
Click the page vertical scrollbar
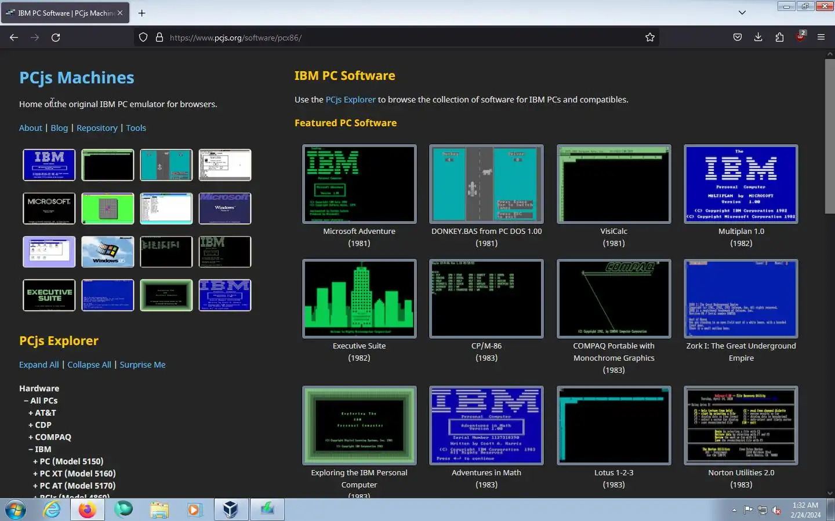click(830, 136)
